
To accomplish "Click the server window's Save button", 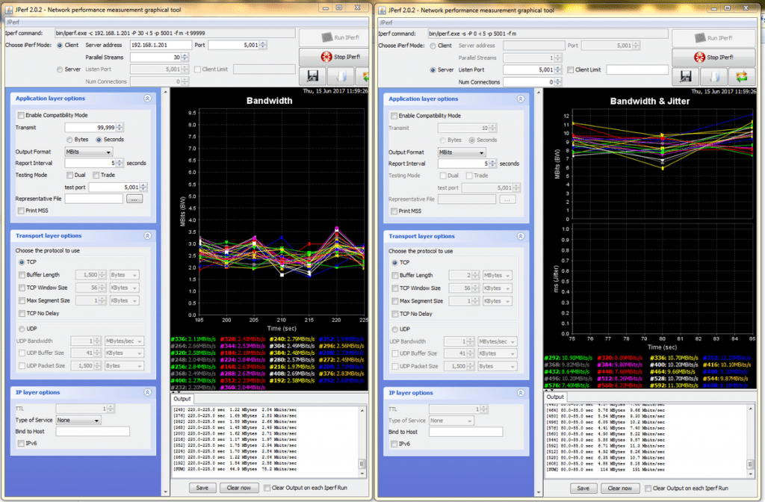I will [583, 487].
